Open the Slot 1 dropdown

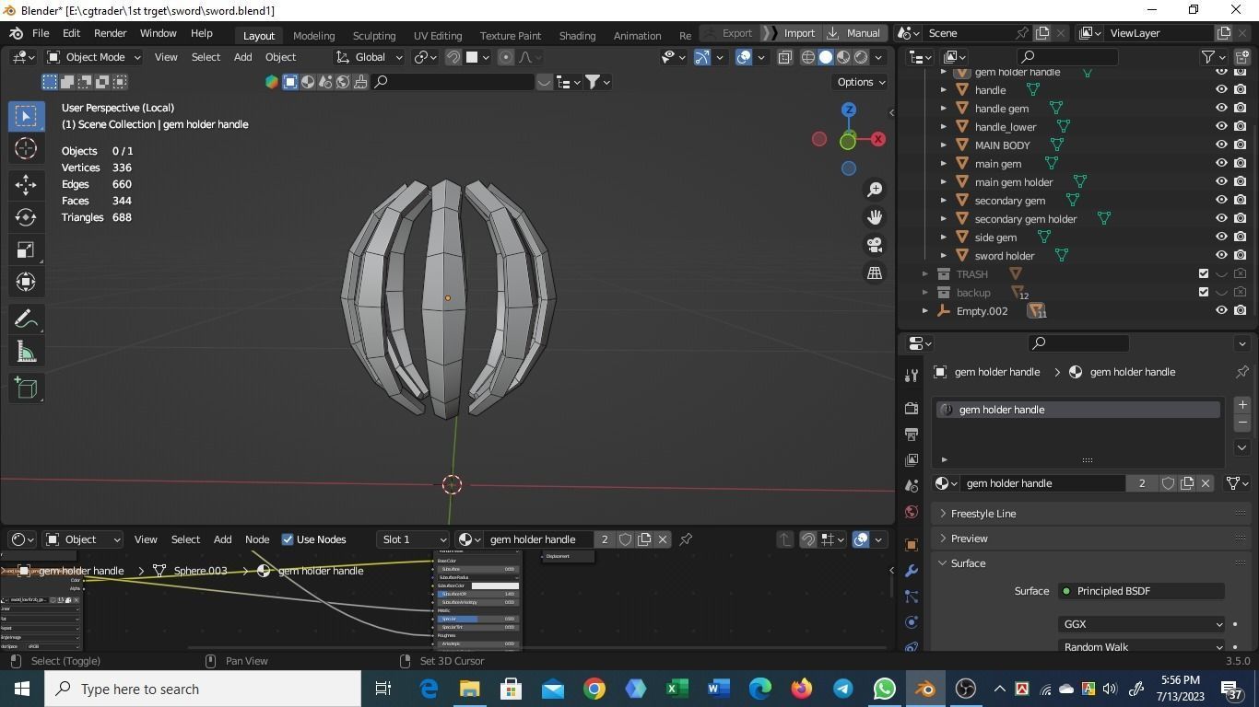413,539
